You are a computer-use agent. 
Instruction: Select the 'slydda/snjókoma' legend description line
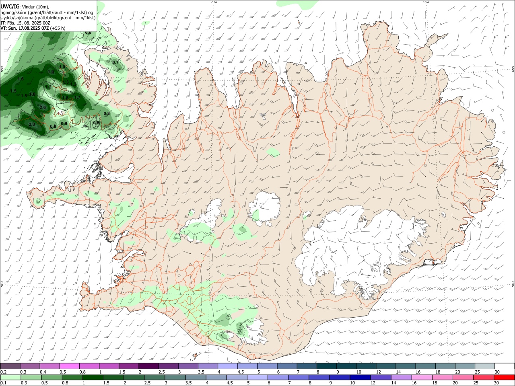click(x=48, y=18)
